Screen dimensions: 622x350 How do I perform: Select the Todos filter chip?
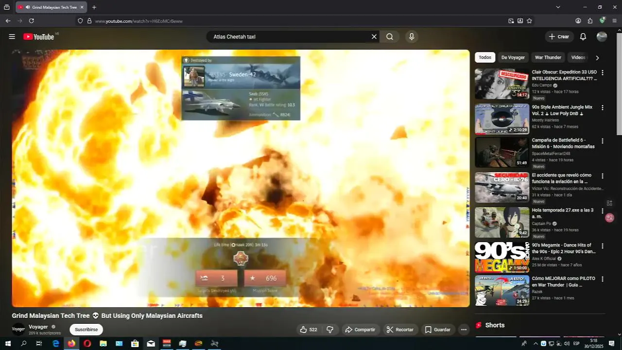(485, 57)
